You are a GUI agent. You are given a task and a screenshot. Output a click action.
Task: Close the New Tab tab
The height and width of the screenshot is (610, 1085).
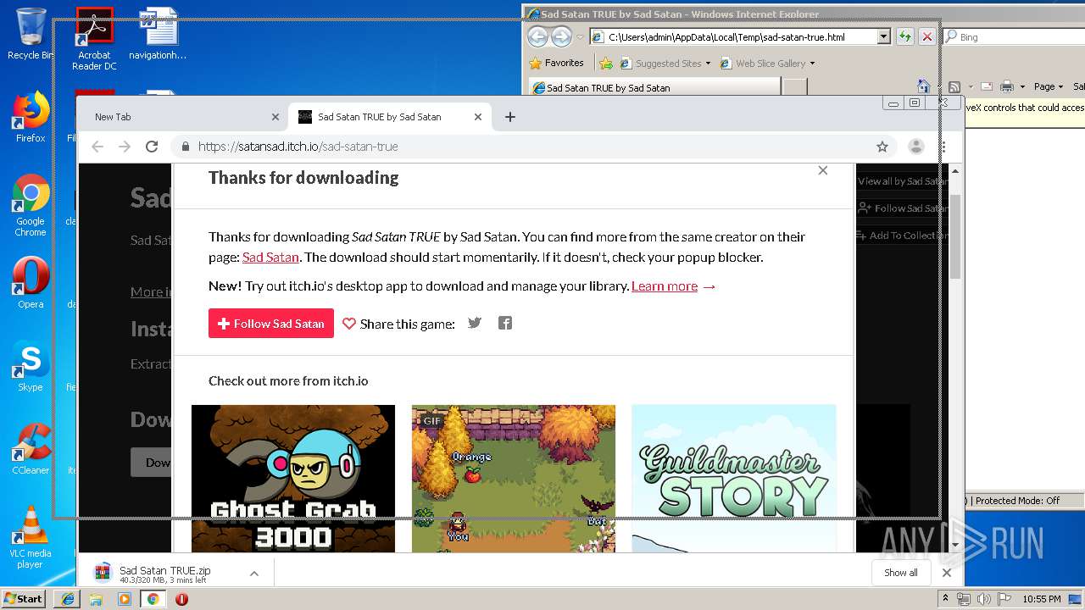coord(275,117)
